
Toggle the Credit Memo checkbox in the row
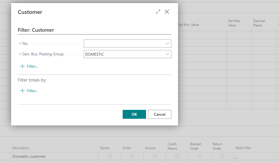(x=177, y=156)
